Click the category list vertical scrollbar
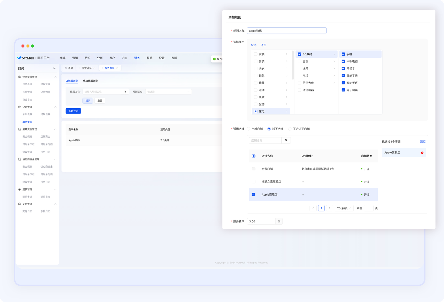The height and width of the screenshot is (302, 444). [293, 65]
